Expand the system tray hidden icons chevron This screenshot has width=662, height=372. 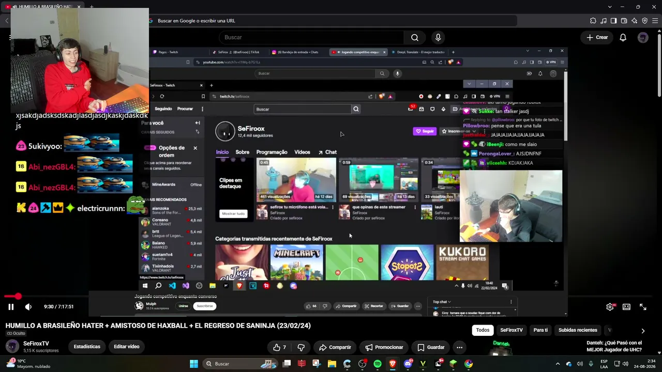pos(558,364)
